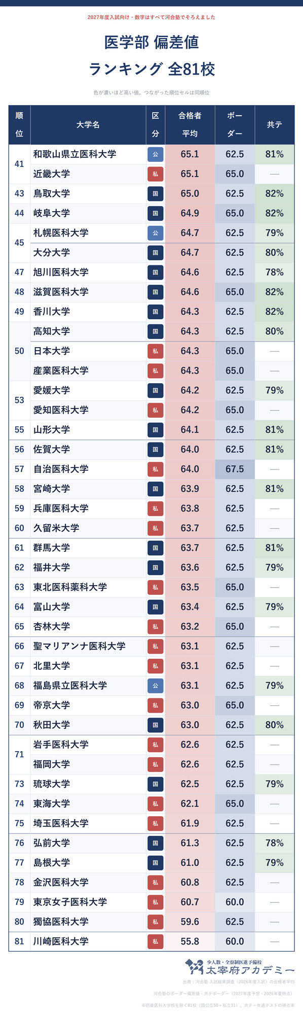Click the 大学名 column header
Image resolution: width=303 pixels, height=1015 pixels.
pos(88,125)
